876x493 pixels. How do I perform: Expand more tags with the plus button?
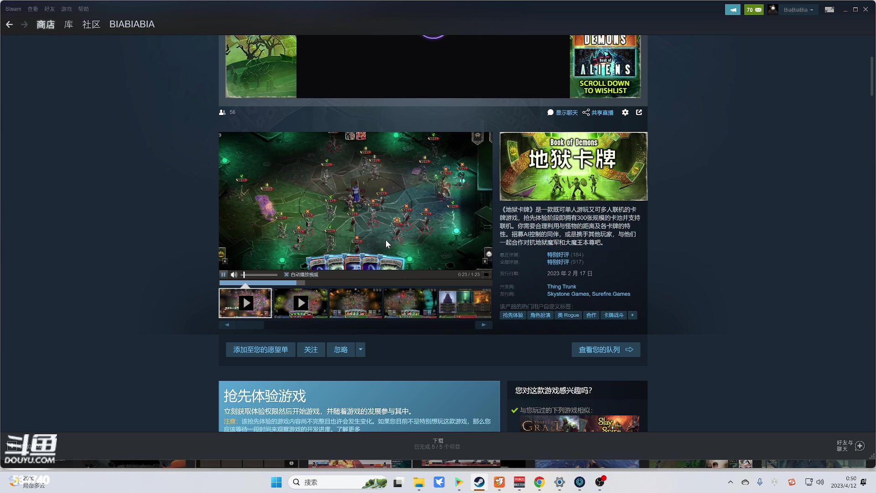point(632,315)
